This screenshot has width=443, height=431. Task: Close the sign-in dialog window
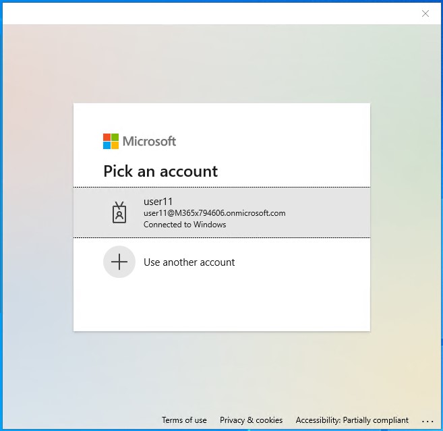(425, 13)
